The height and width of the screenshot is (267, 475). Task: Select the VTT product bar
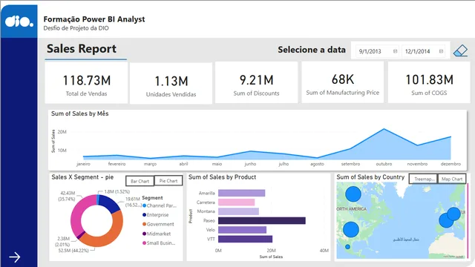[245, 239]
